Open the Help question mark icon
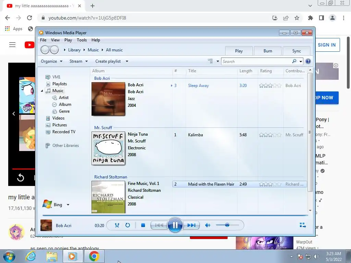Viewport: 351px width, 263px height. (x=308, y=61)
